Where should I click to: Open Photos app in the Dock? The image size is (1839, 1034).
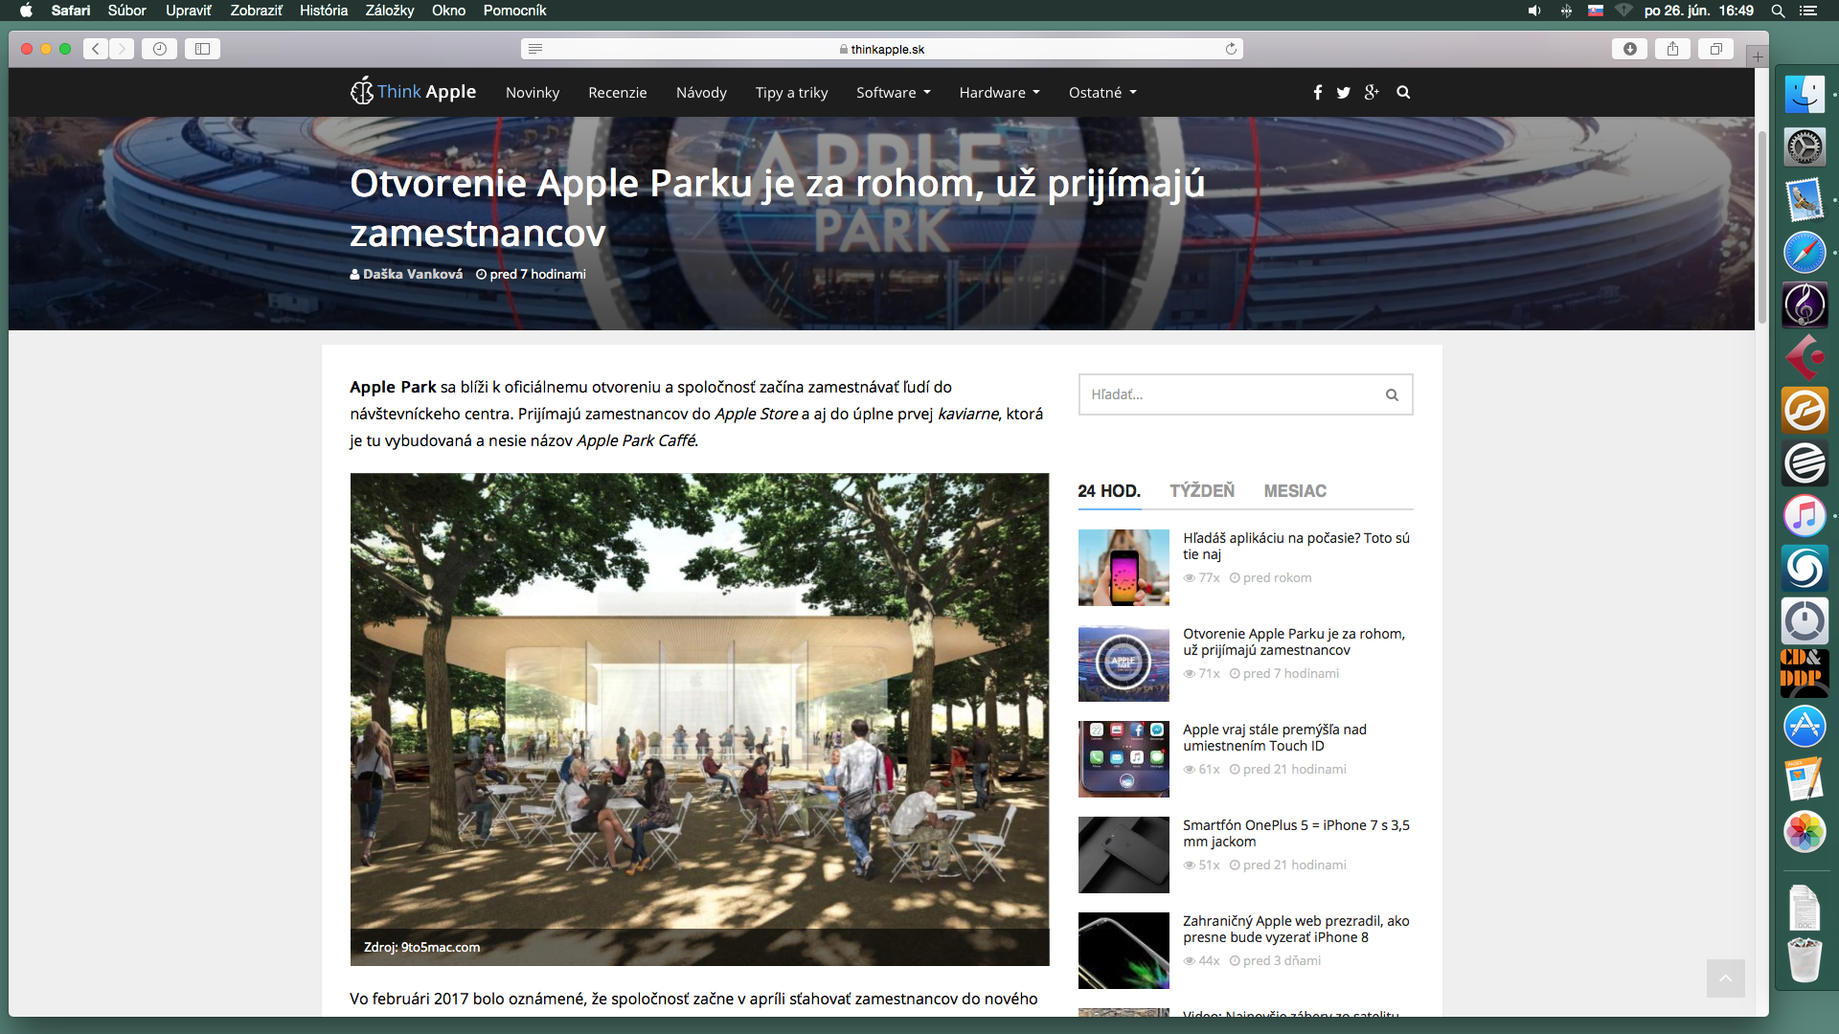pyautogui.click(x=1805, y=832)
